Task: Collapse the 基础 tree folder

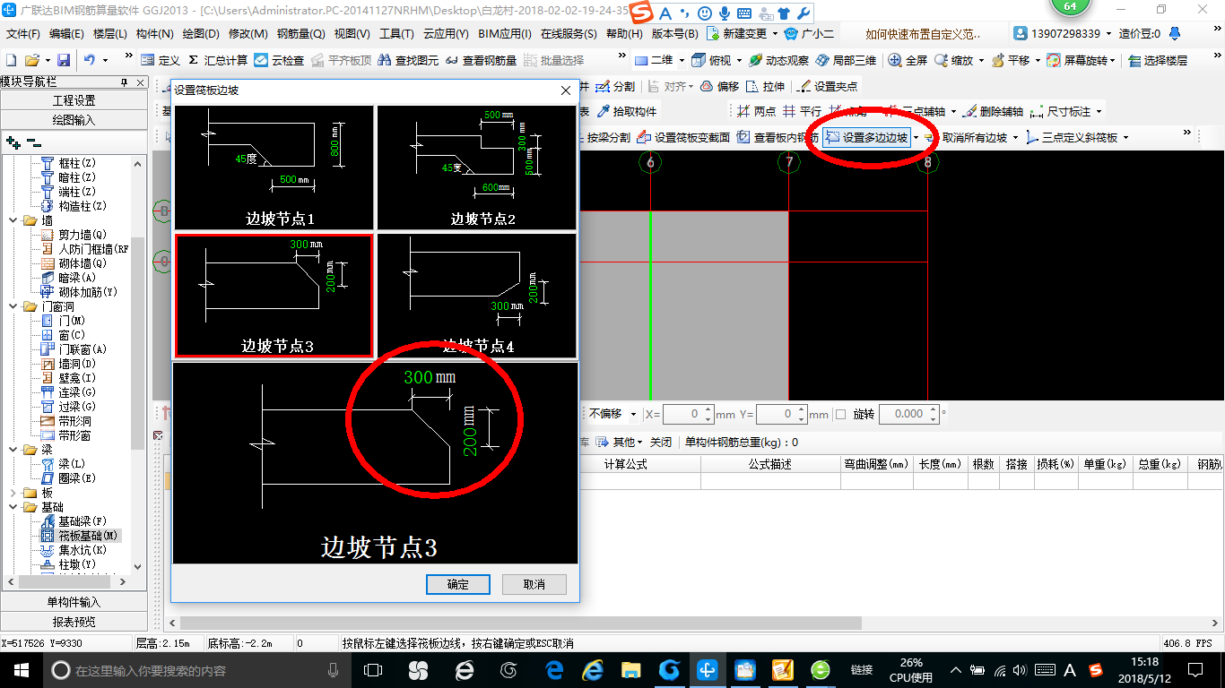Action: tap(13, 507)
